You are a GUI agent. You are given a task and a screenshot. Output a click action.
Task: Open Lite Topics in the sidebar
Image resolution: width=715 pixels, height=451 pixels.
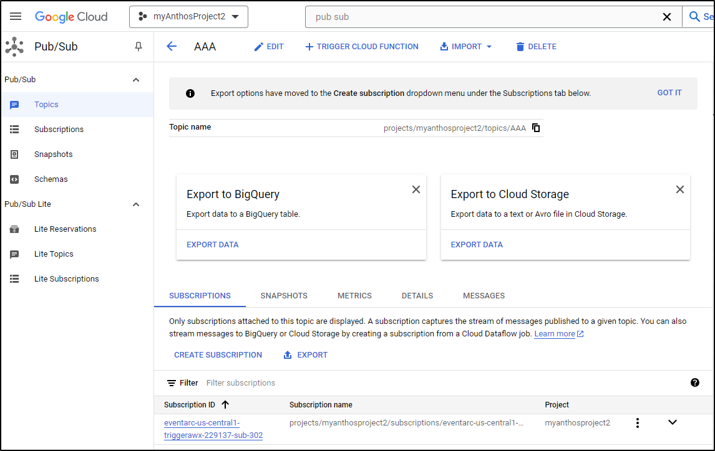point(77,254)
